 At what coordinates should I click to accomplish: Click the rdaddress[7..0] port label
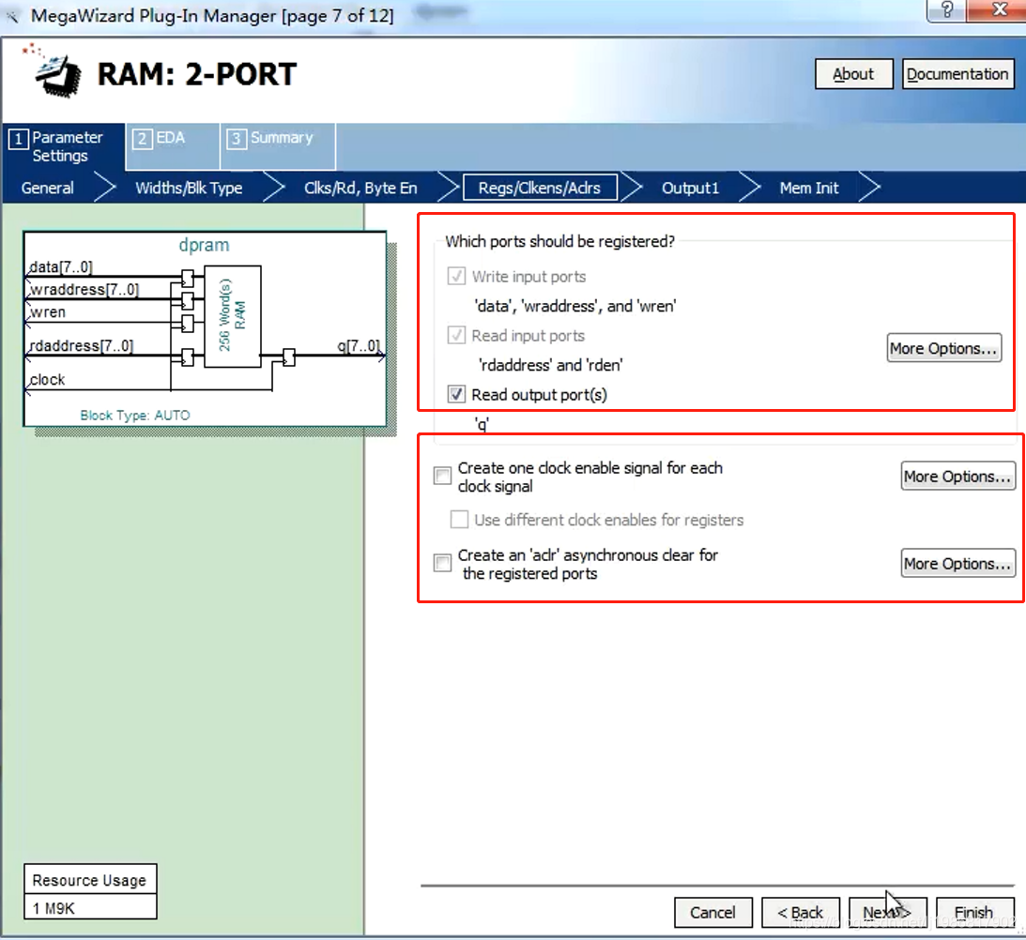coord(82,345)
